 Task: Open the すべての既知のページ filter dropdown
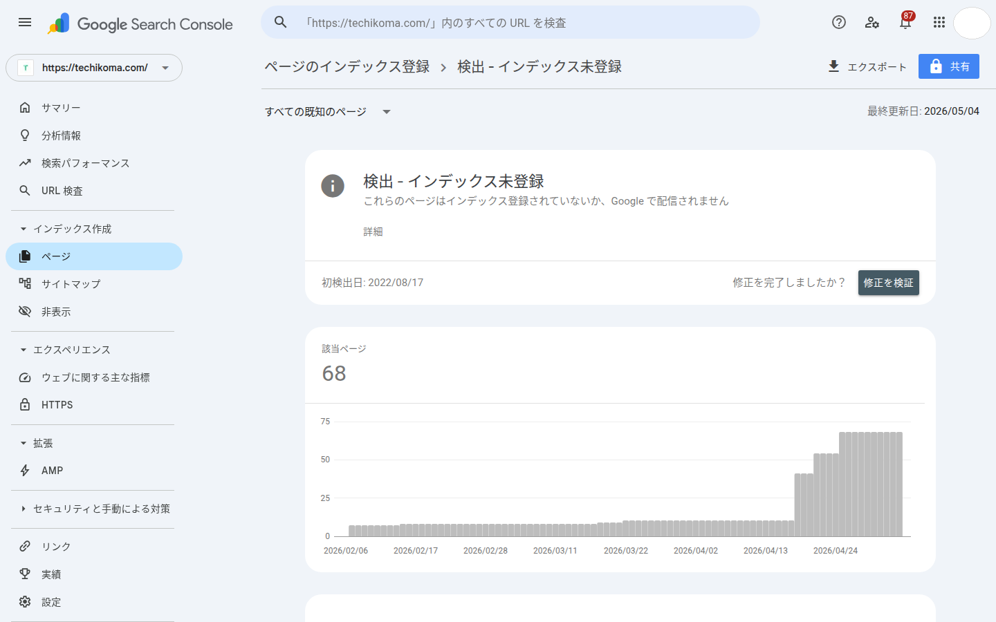point(328,111)
